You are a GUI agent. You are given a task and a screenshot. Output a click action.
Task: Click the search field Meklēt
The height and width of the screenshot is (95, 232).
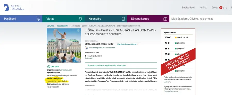(x=201, y=19)
